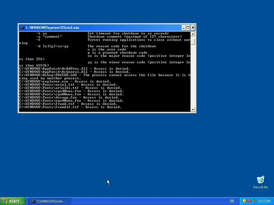This screenshot has height=205, width=274.
Task: Click the vertical scrollbar thumb in cmd window
Action: pyautogui.click(x=193, y=42)
